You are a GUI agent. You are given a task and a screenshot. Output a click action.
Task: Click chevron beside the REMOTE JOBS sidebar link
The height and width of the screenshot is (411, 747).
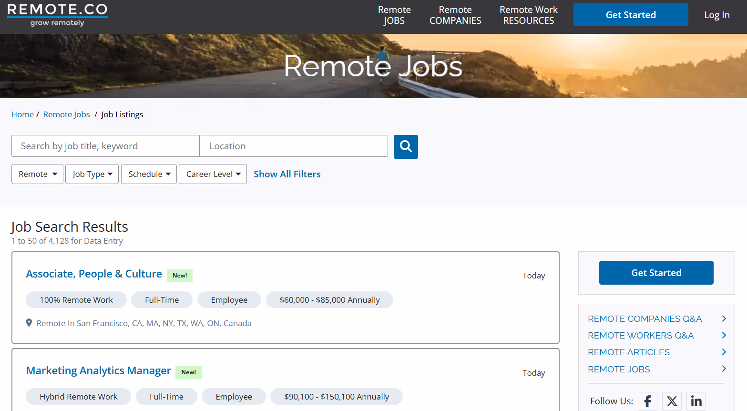pyautogui.click(x=724, y=369)
